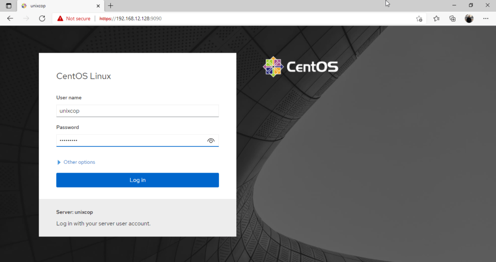Image resolution: width=496 pixels, height=262 pixels.
Task: Expand Other options
Action: (x=76, y=162)
